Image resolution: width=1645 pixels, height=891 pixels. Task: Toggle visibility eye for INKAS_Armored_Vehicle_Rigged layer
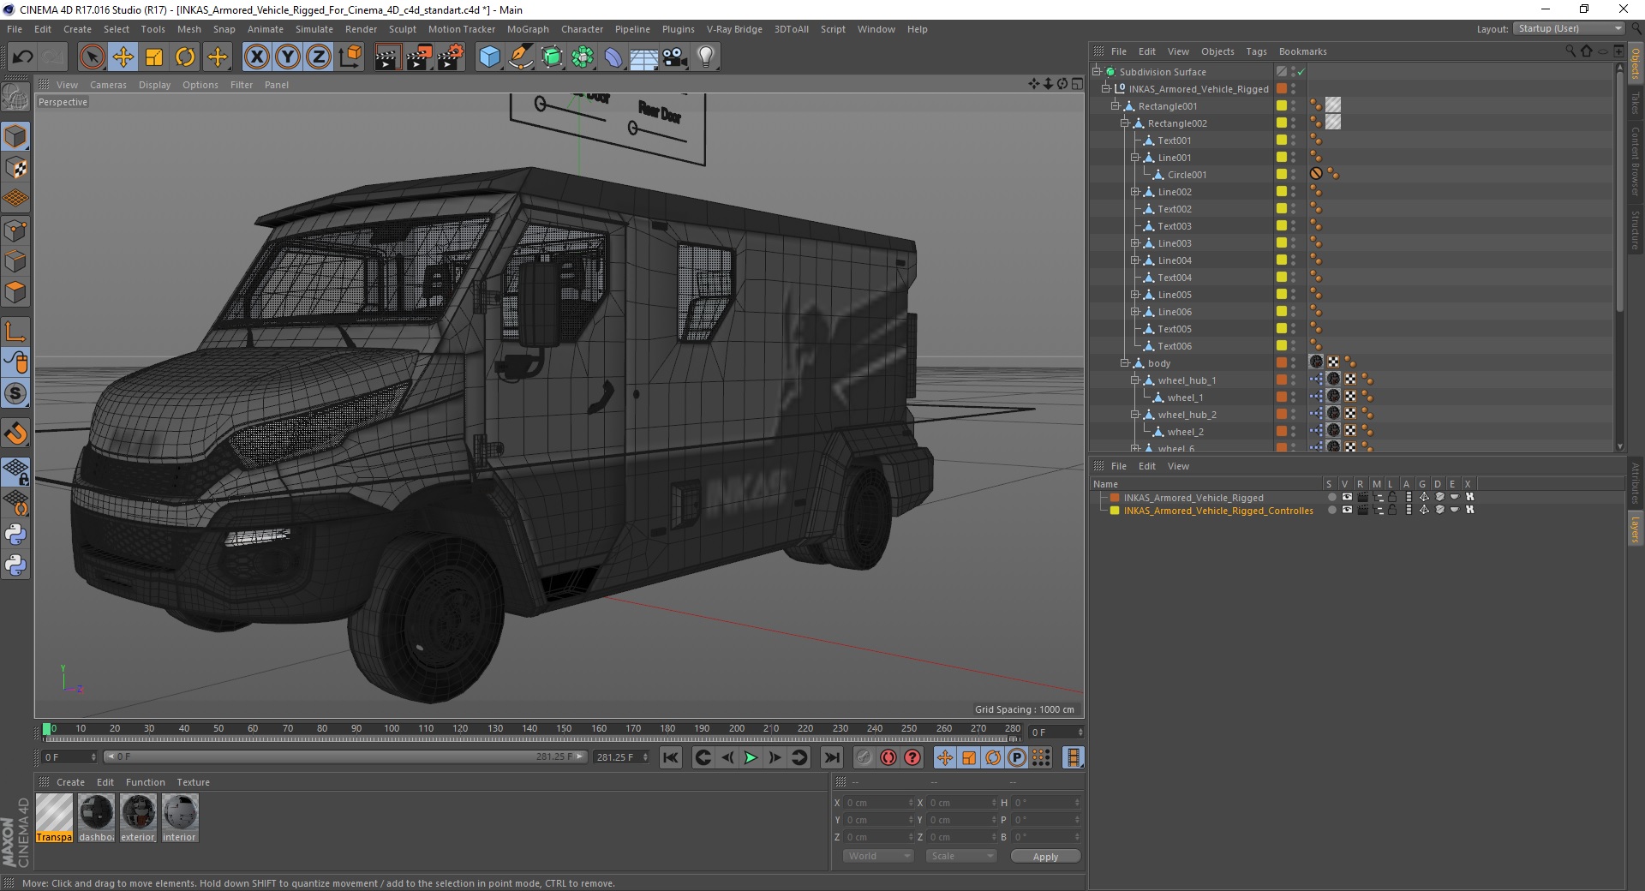click(1347, 497)
